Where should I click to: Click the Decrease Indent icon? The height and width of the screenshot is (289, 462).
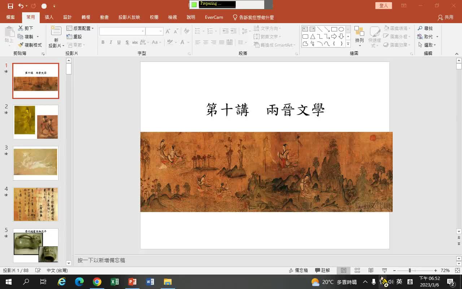(226, 31)
